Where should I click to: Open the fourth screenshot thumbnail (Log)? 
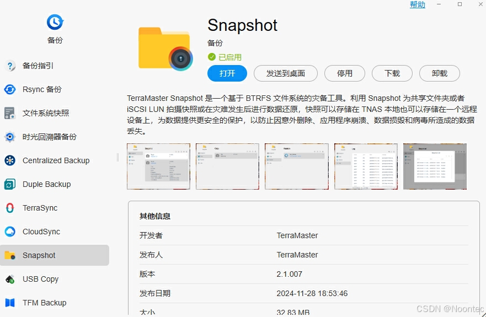[366, 166]
